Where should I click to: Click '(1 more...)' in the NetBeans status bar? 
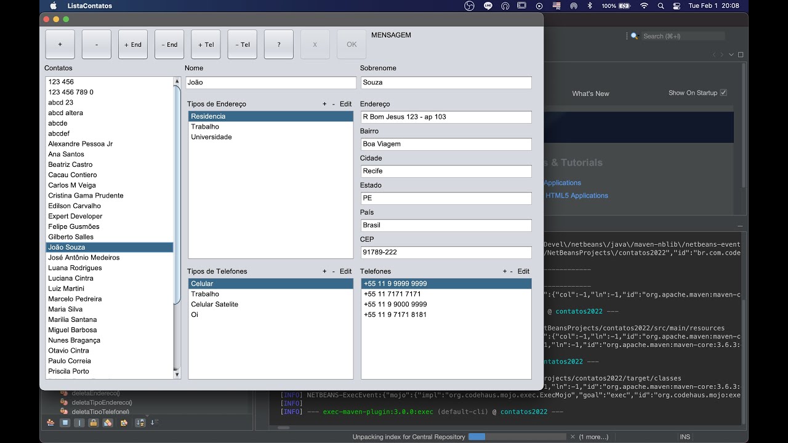[x=593, y=437]
